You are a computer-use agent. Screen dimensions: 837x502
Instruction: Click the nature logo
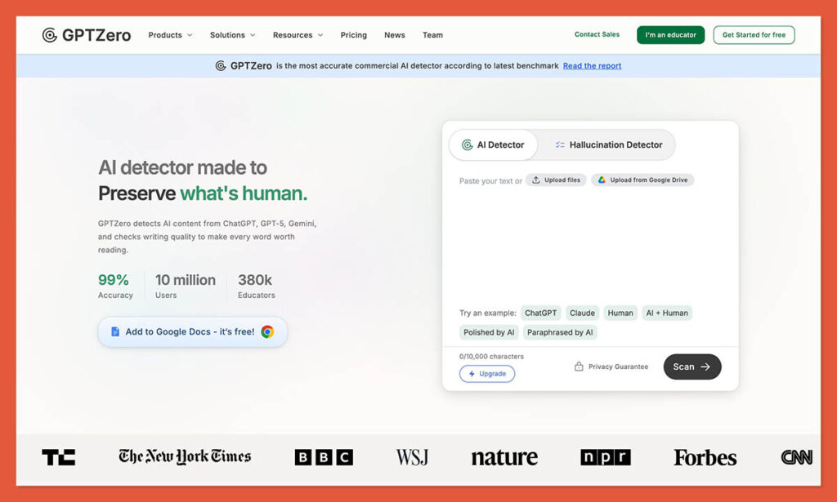point(504,458)
